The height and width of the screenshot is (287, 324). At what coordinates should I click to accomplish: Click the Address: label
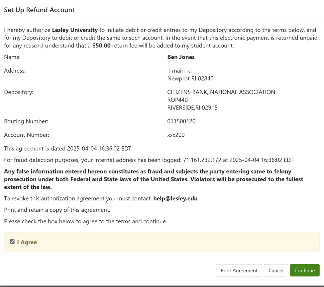coord(15,71)
